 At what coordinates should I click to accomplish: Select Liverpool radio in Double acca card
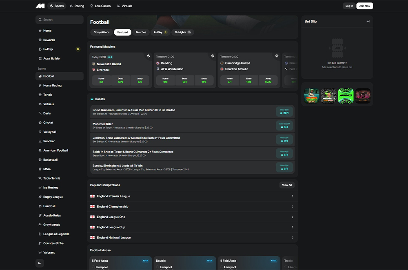tap(157, 267)
